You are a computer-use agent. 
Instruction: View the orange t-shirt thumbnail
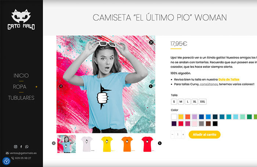click(x=127, y=144)
